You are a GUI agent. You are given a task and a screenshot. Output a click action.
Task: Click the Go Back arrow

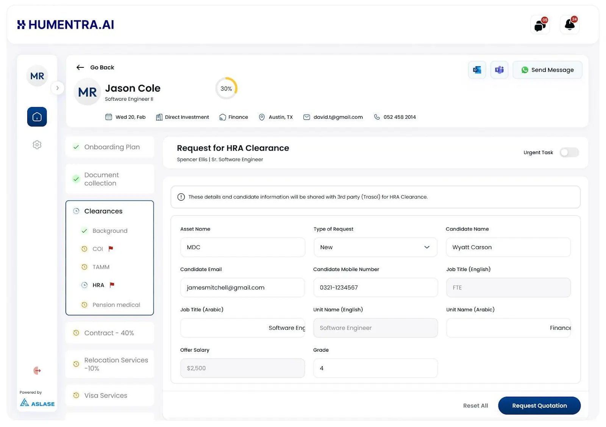80,67
